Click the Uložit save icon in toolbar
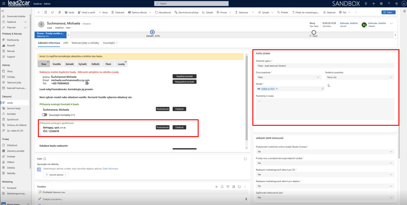This screenshot has height=205, width=407. pyautogui.click(x=66, y=13)
